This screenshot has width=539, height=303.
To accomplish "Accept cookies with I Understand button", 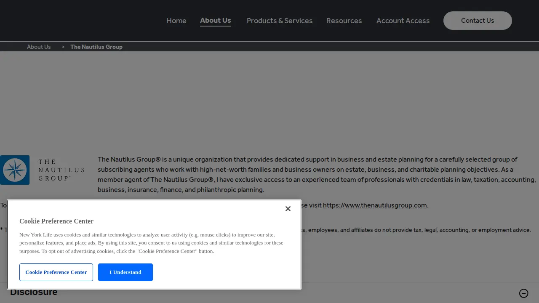I will click(x=125, y=272).
